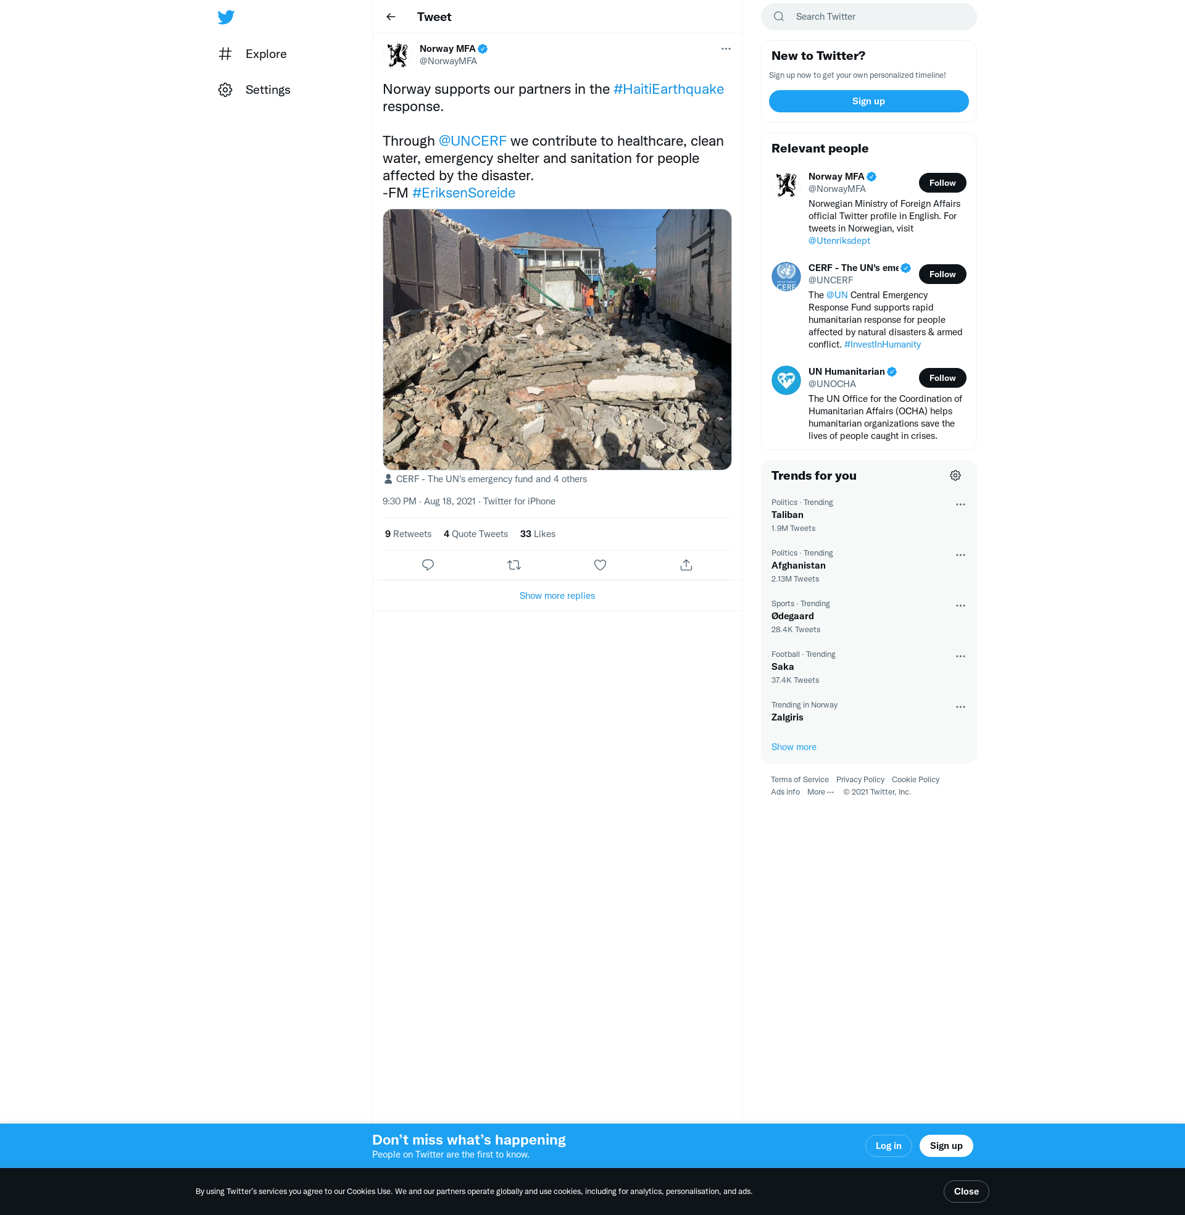This screenshot has width=1185, height=1215.
Task: Open more options for Ødegaard trend
Action: click(x=960, y=606)
